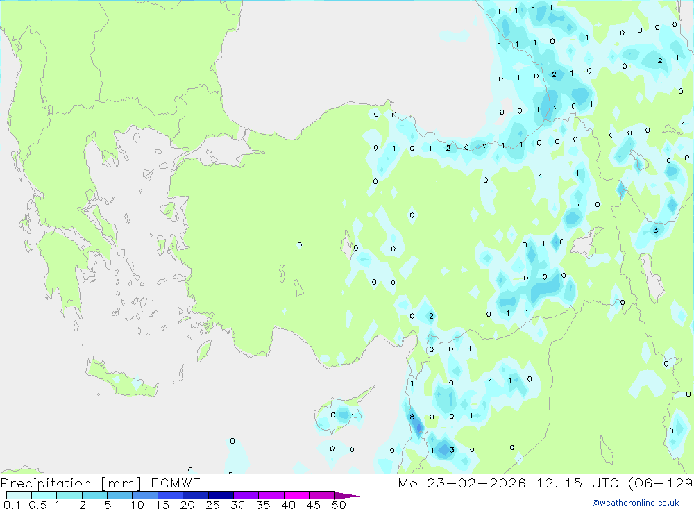
Task: Click the 40–45 mm magenta legend swatch
Action: pyautogui.click(x=296, y=495)
